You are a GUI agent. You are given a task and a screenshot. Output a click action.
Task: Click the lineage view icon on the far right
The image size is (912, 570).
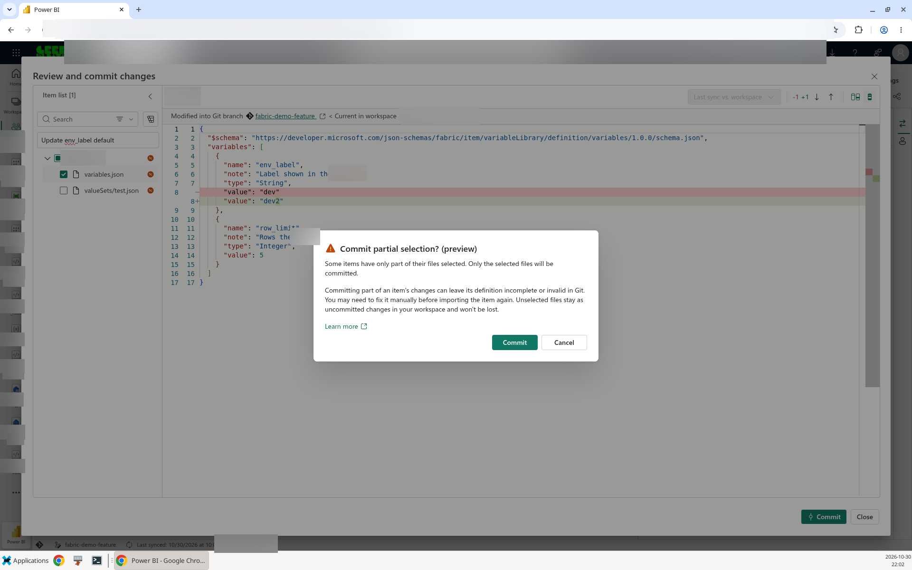[897, 96]
